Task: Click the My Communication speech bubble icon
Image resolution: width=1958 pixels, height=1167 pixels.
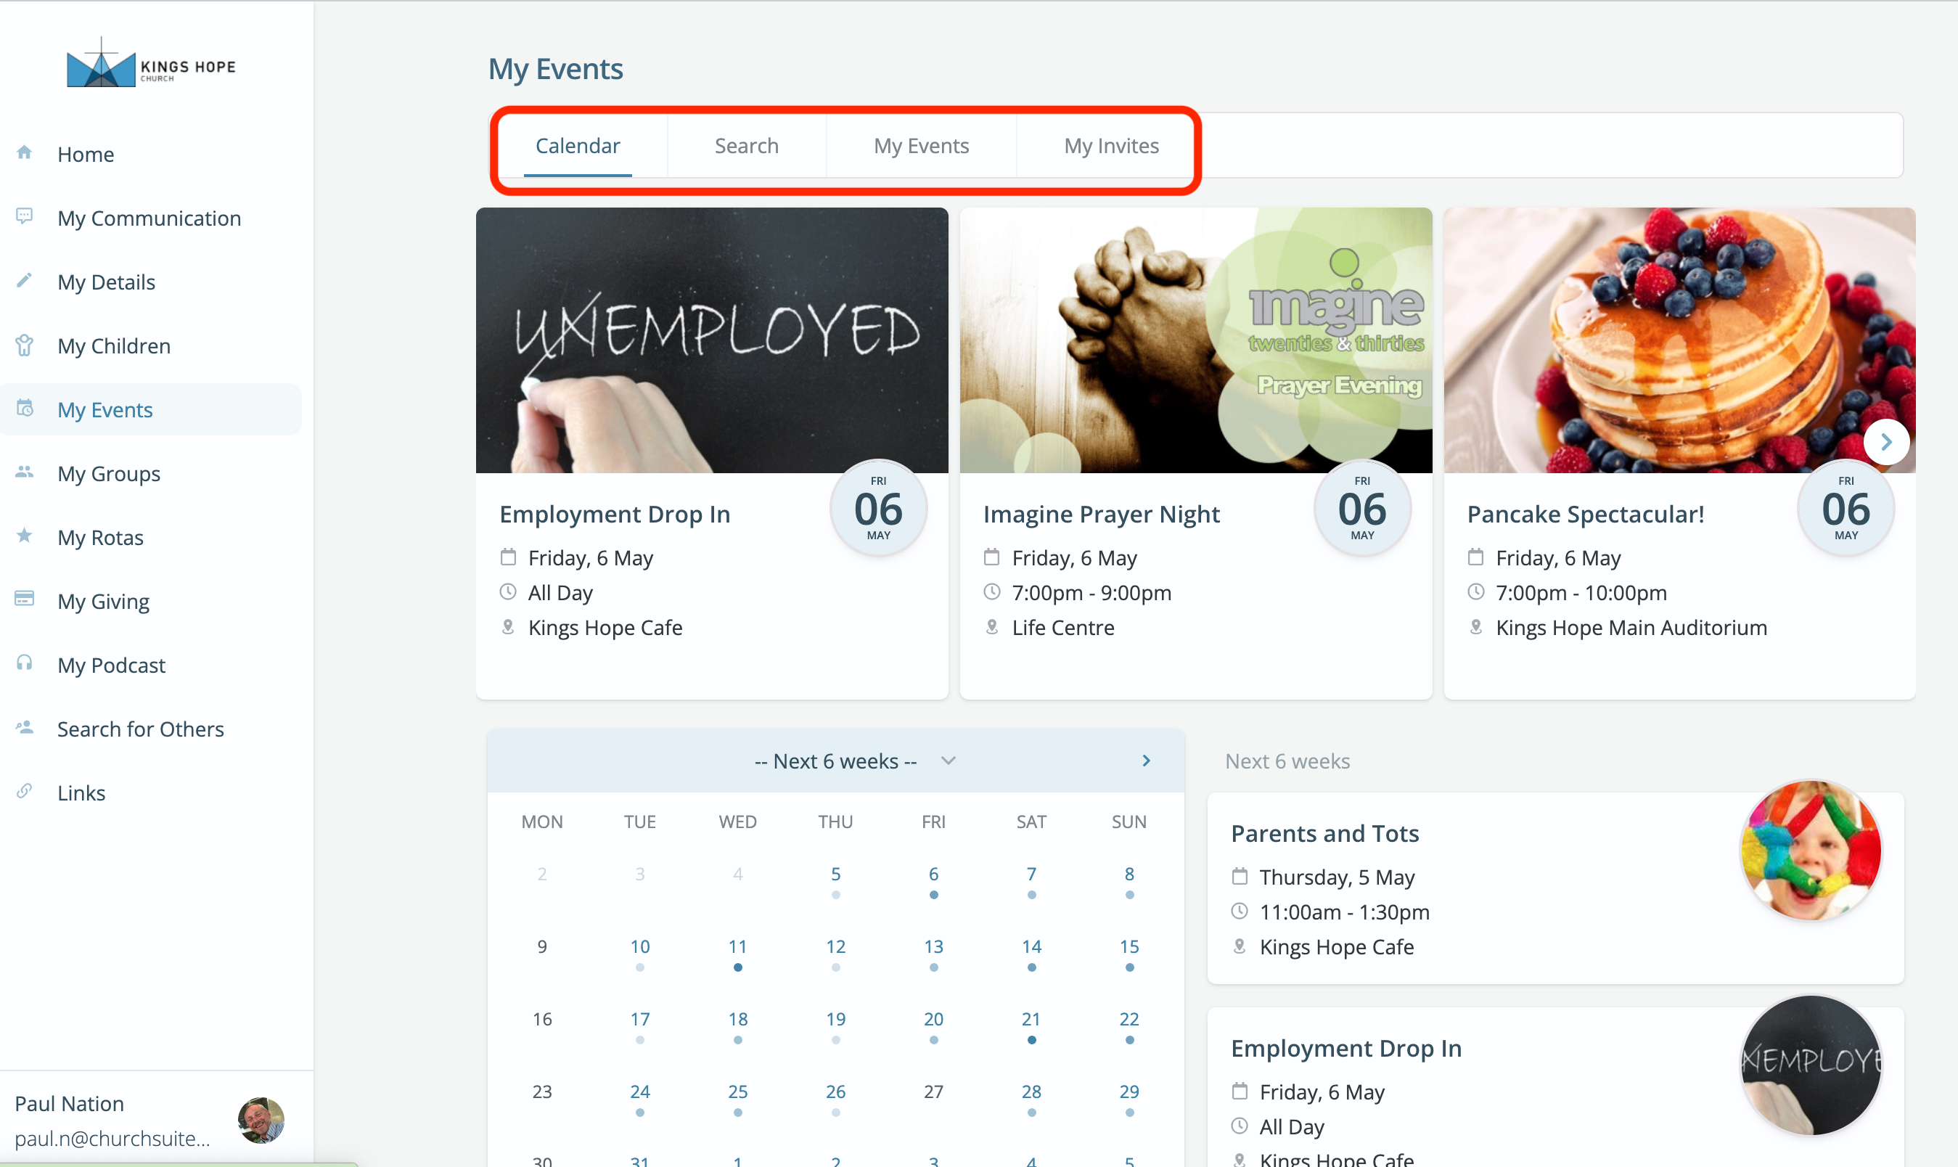Action: [x=25, y=216]
